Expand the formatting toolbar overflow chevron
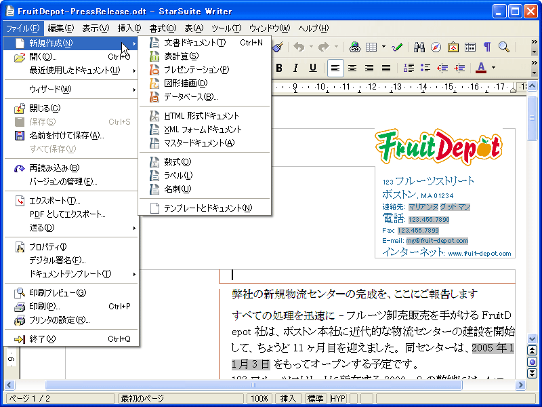Viewport: 542px width, 407px height. click(535, 63)
